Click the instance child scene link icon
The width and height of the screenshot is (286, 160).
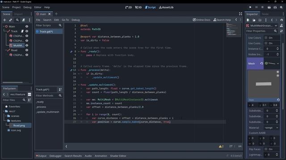tap(11, 20)
